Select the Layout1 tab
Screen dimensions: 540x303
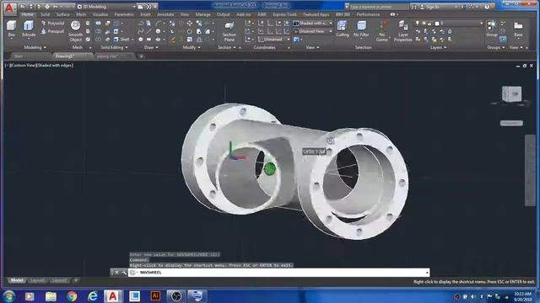click(37, 280)
